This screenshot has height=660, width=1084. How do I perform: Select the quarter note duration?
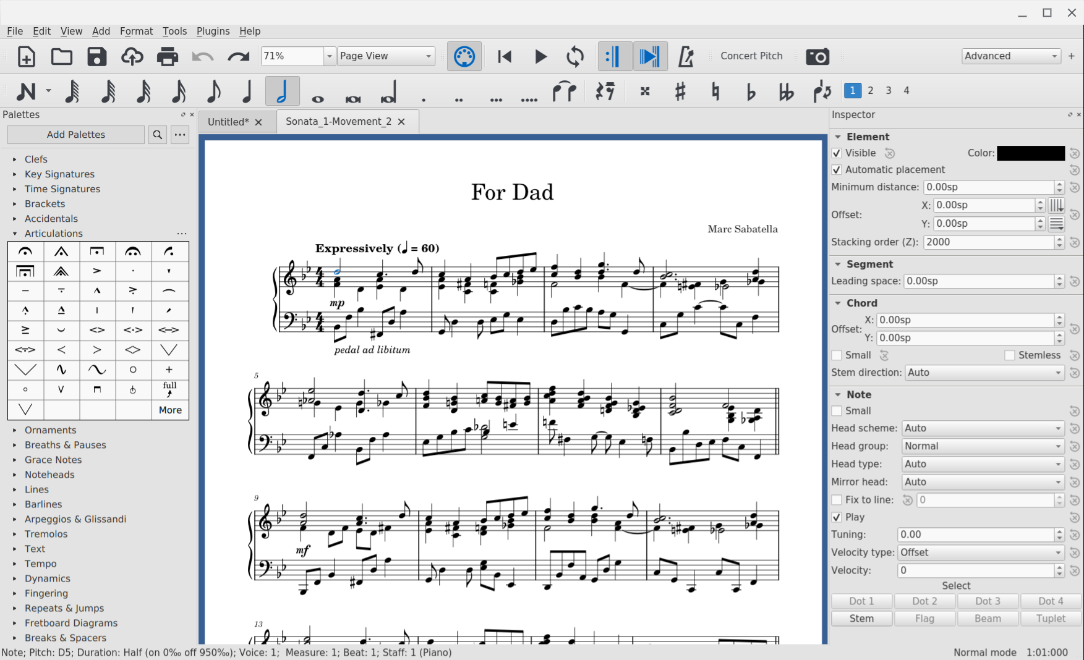(247, 91)
